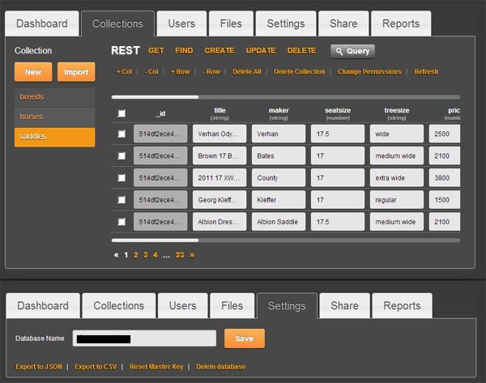Open the breeds collection
The height and width of the screenshot is (383, 486).
click(x=54, y=97)
